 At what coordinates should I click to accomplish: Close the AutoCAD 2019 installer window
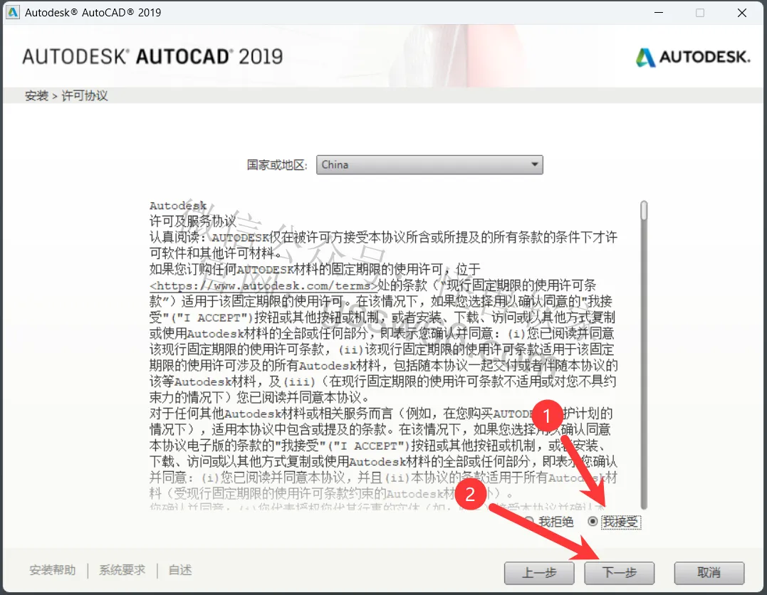tap(741, 13)
